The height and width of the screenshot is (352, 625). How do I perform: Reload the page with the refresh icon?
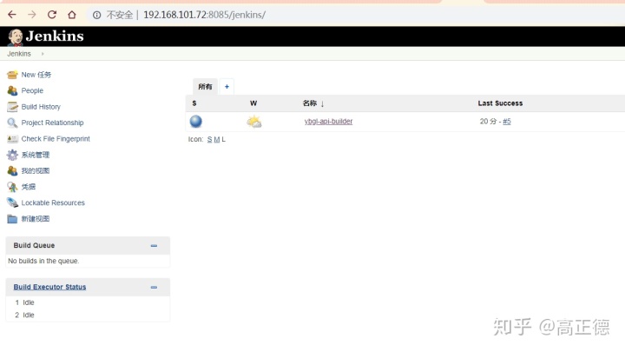[x=52, y=15]
